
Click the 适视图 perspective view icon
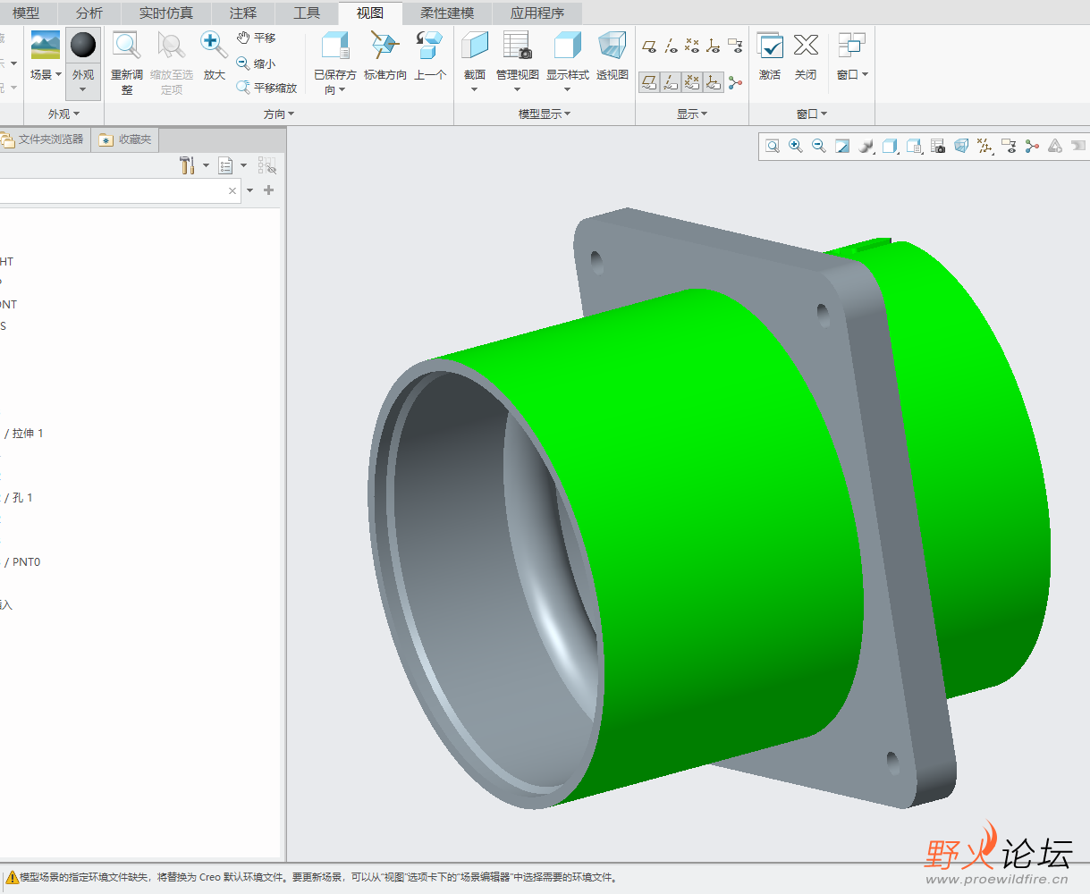point(613,46)
